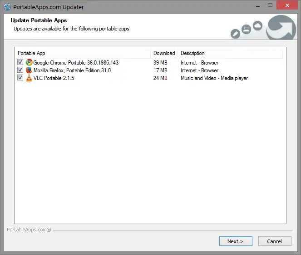Sort by the Description column header
Screen dimensions: 301x255
click(x=230, y=53)
